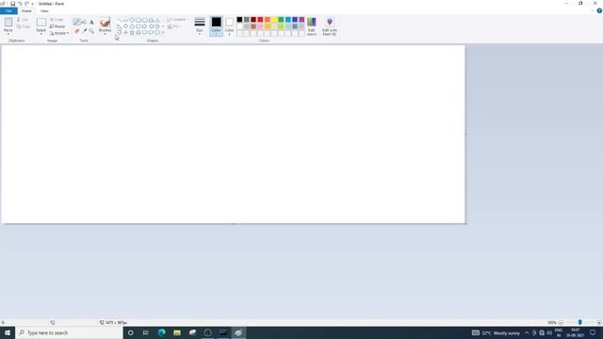Open the Brushes dropdown arrow

pyautogui.click(x=105, y=34)
